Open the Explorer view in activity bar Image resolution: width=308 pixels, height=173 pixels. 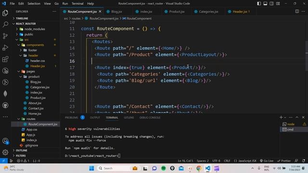point(5,13)
